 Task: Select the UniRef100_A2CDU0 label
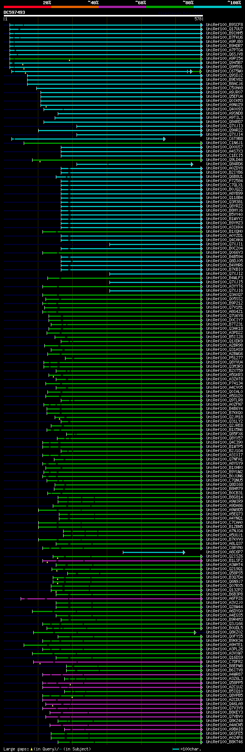tap(224, 700)
